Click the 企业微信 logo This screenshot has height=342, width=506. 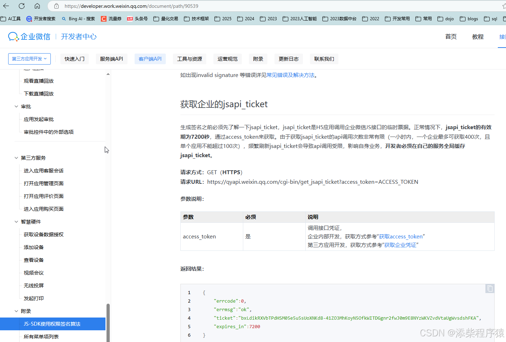tap(29, 37)
